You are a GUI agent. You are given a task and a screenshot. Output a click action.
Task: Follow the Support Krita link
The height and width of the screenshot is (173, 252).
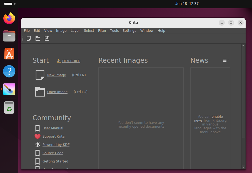coord(53,137)
